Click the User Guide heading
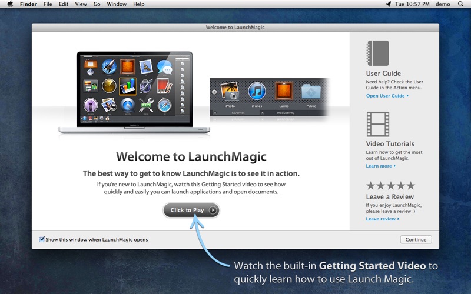This screenshot has width=471, height=294. tap(383, 73)
